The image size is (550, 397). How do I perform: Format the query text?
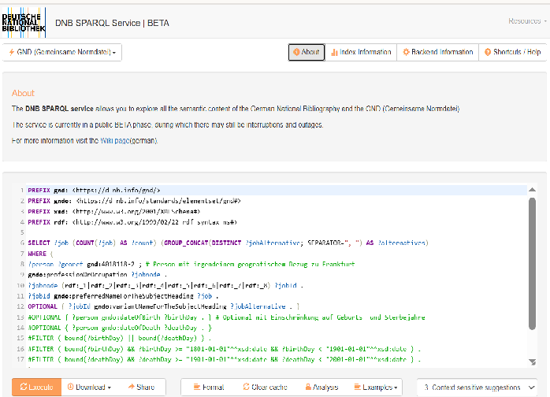(x=209, y=388)
